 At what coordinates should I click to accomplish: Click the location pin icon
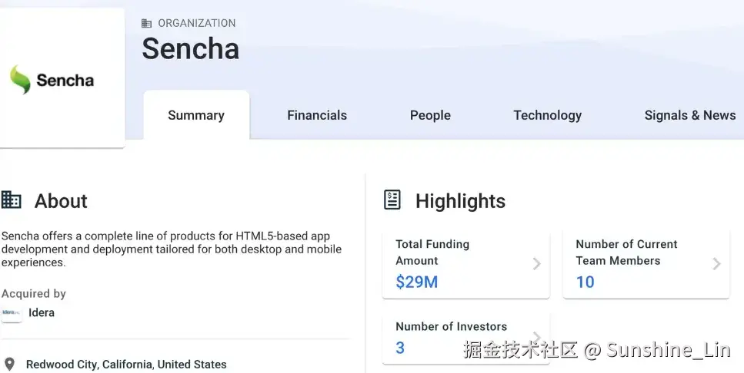click(x=9, y=364)
